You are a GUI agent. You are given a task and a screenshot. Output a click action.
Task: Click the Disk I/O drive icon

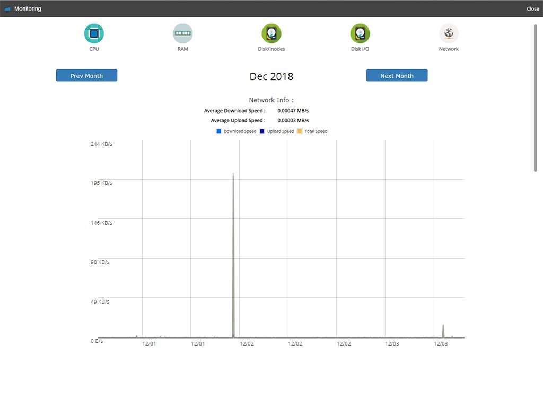coord(360,34)
